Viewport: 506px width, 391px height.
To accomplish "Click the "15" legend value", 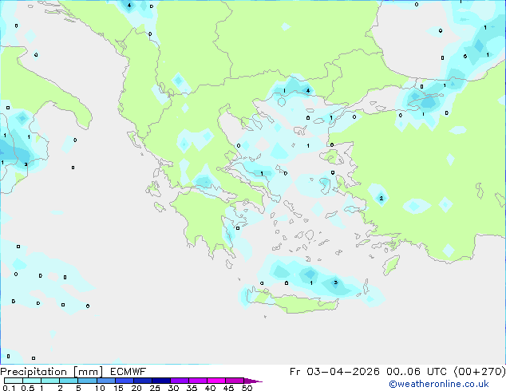I will point(118,388).
